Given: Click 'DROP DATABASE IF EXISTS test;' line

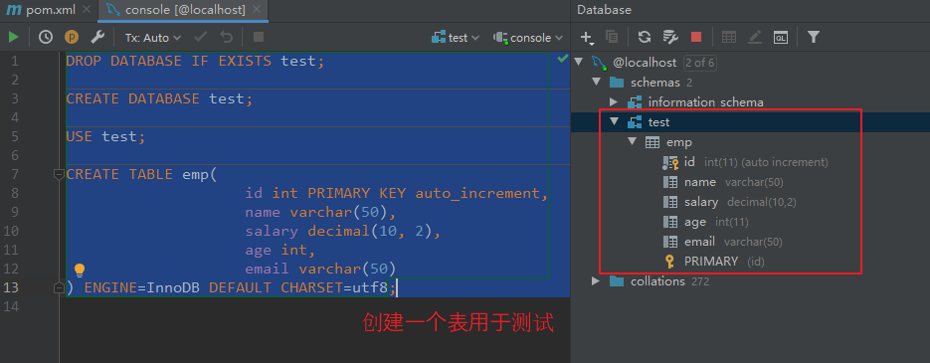Looking at the screenshot, I should (x=195, y=61).
